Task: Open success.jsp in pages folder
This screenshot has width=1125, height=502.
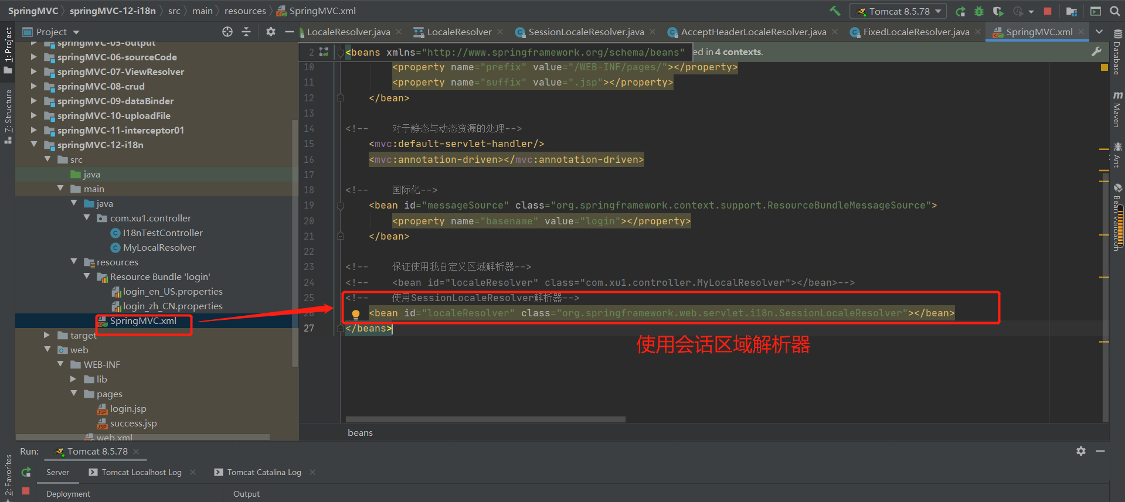Action: (x=133, y=423)
